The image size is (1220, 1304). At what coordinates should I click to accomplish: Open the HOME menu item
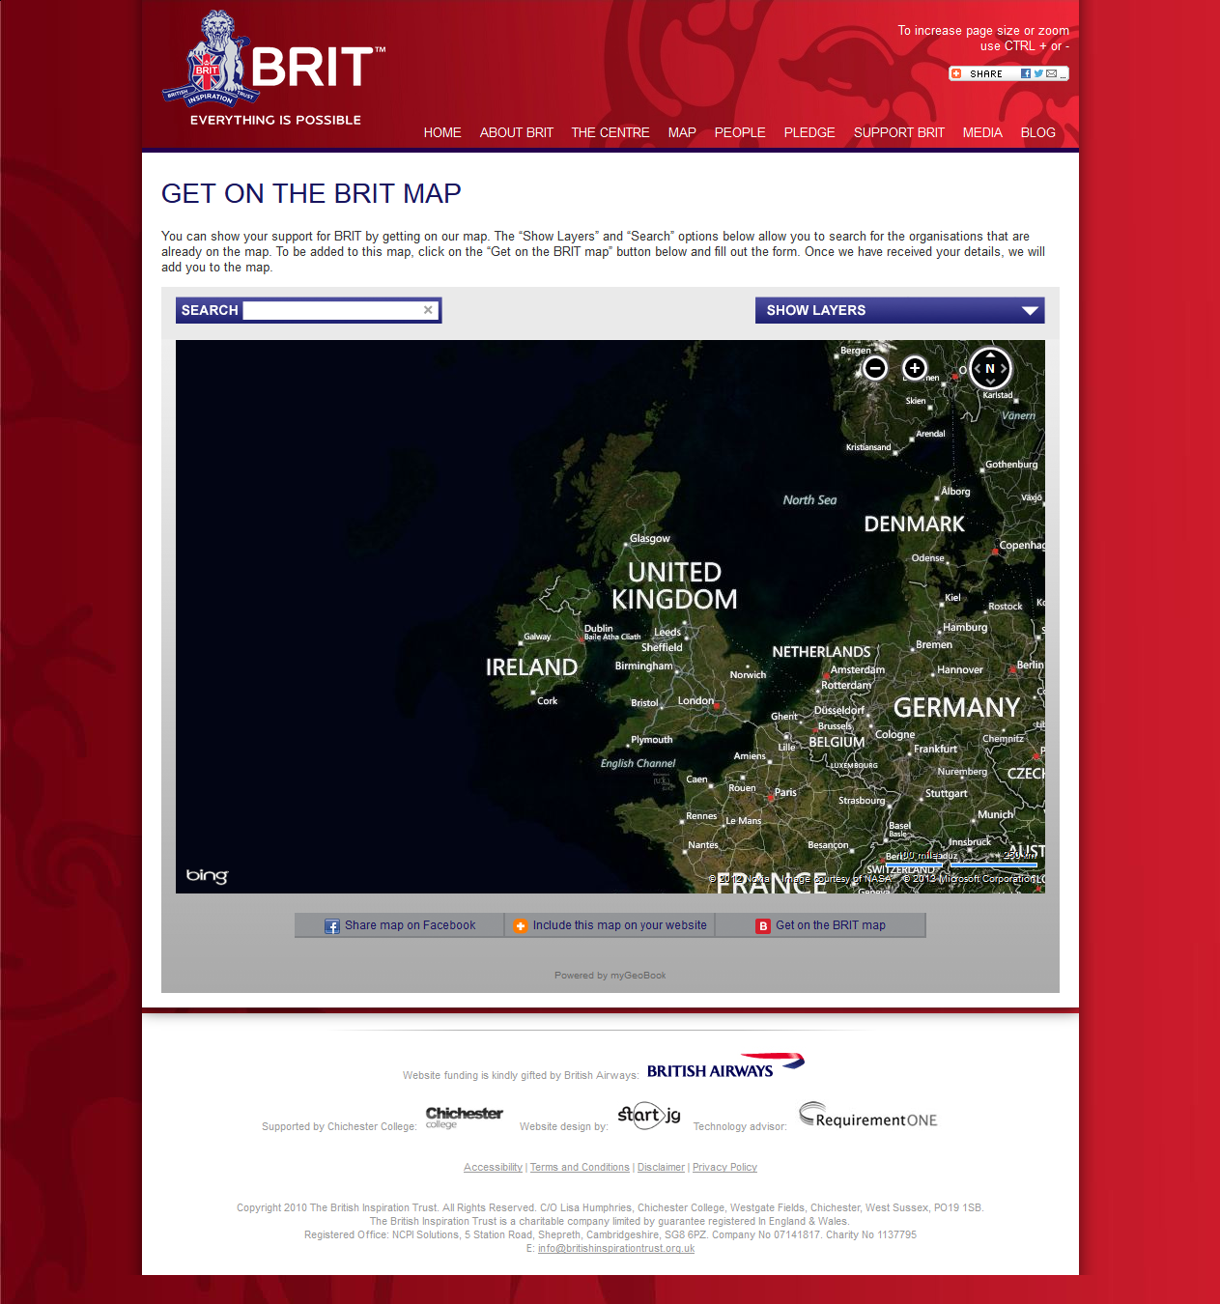click(x=442, y=132)
